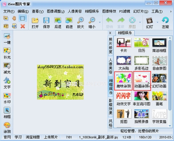Open the 图像调整(J) menu

point(56,11)
